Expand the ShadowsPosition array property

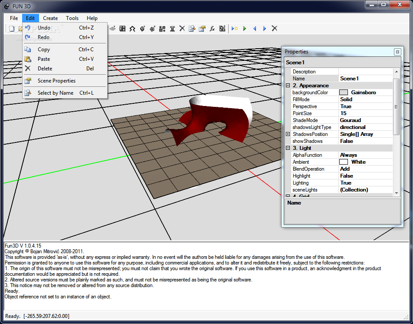(x=288, y=134)
